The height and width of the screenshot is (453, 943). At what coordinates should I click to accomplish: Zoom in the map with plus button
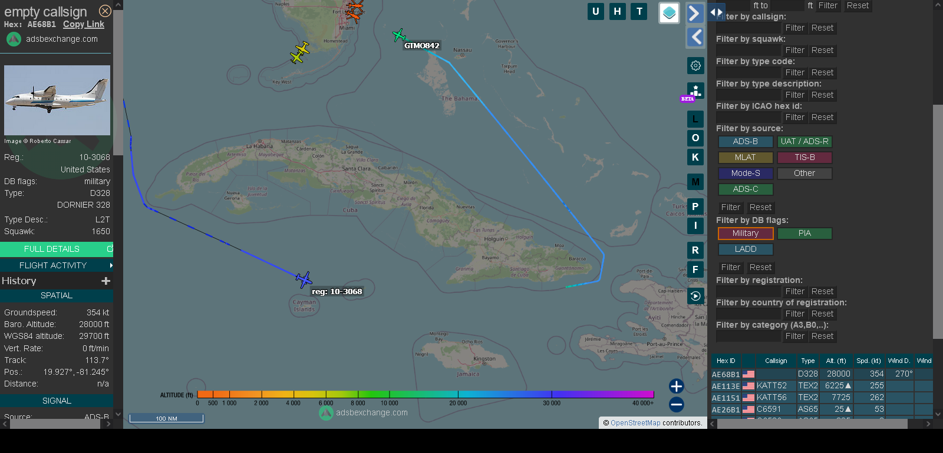[x=677, y=386]
